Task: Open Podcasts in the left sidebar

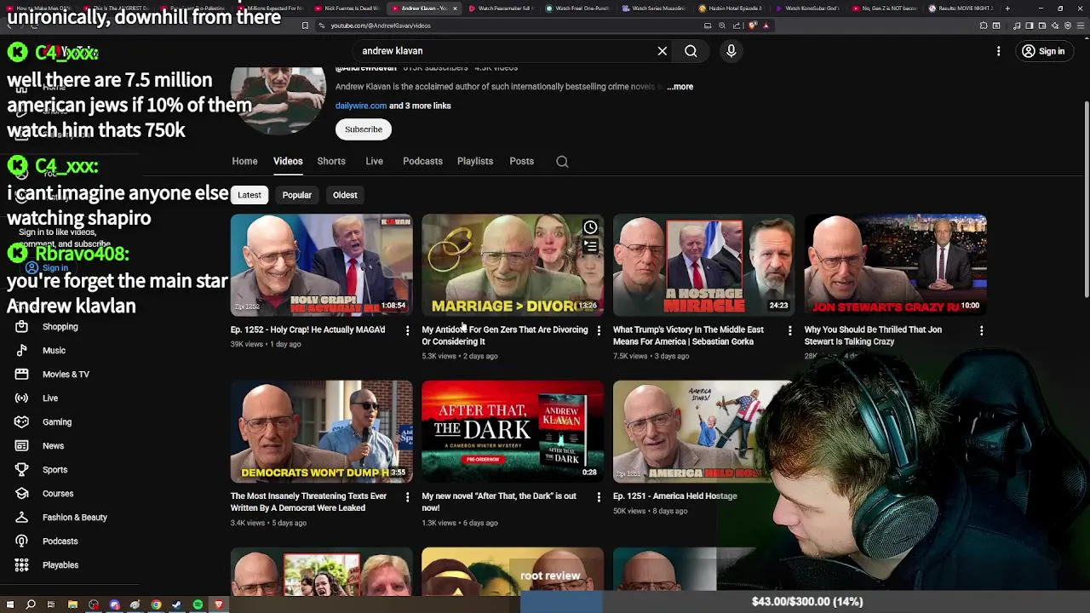Action: 60,541
